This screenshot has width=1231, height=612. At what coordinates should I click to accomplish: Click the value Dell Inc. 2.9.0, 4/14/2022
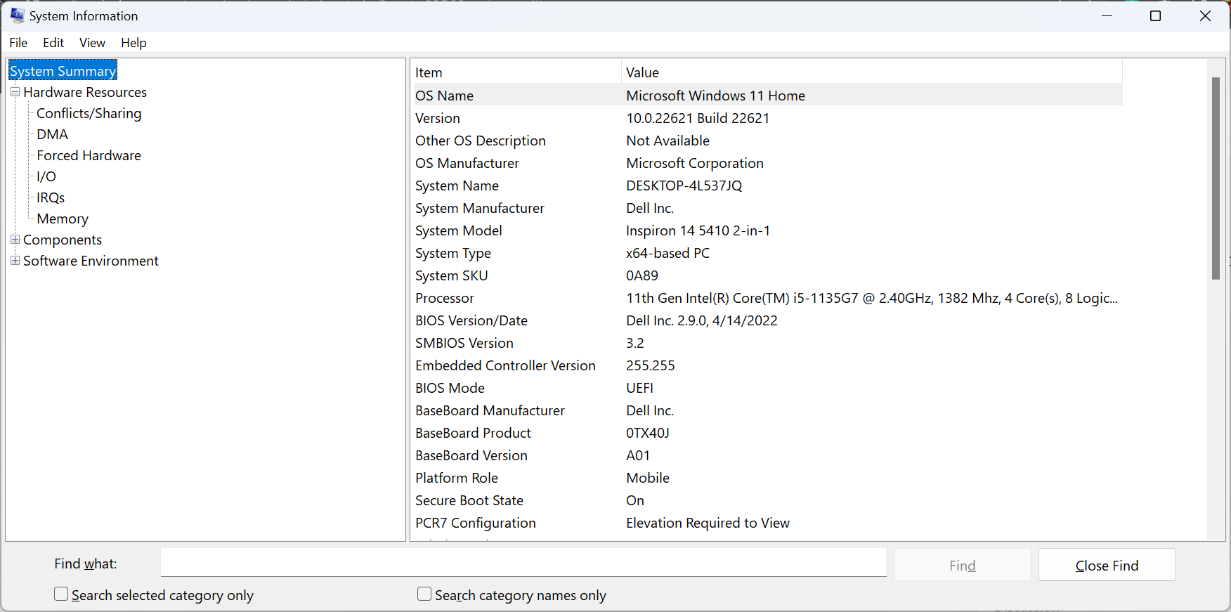coord(702,320)
